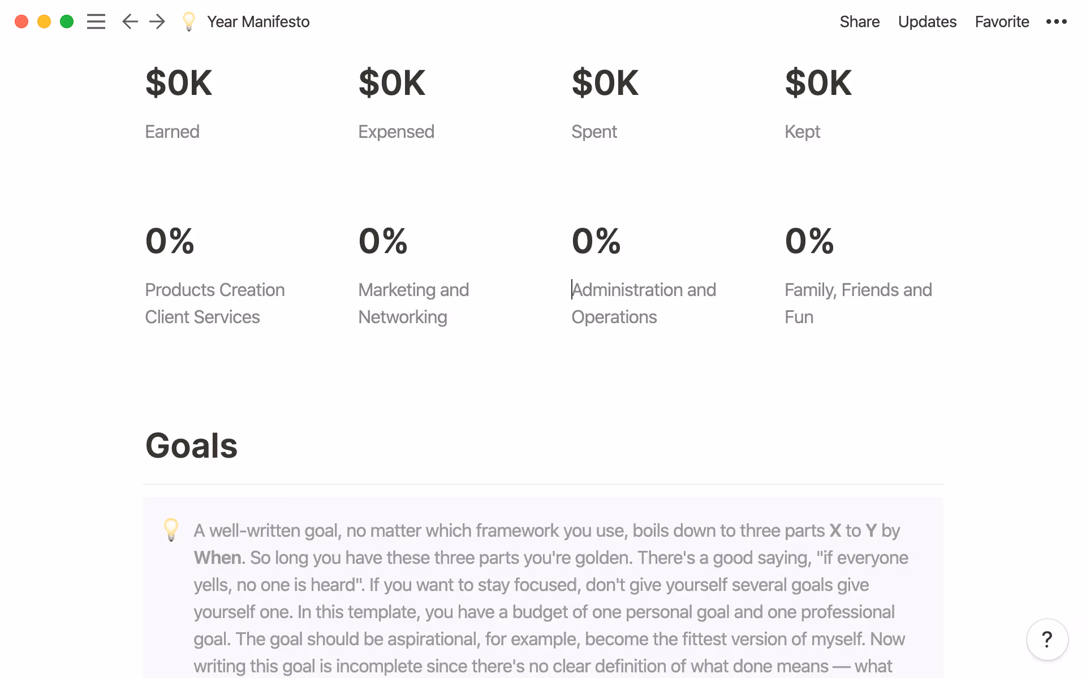Toggle the sidebar with the hamburger icon
The height and width of the screenshot is (678, 1086).
[x=96, y=21]
